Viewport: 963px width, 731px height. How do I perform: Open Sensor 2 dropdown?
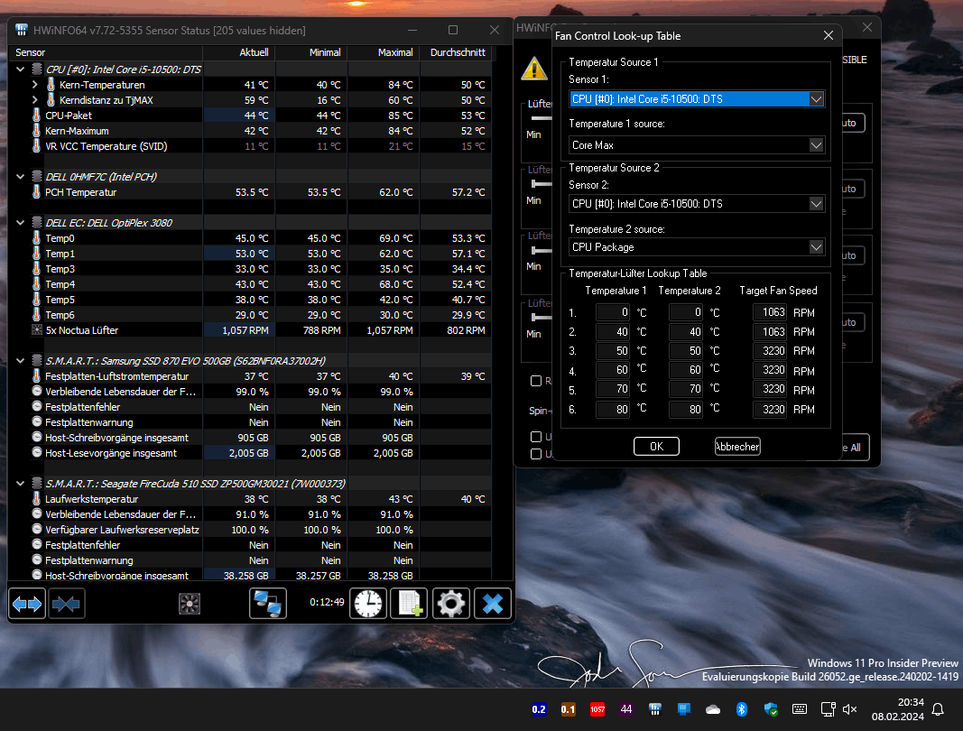(697, 203)
